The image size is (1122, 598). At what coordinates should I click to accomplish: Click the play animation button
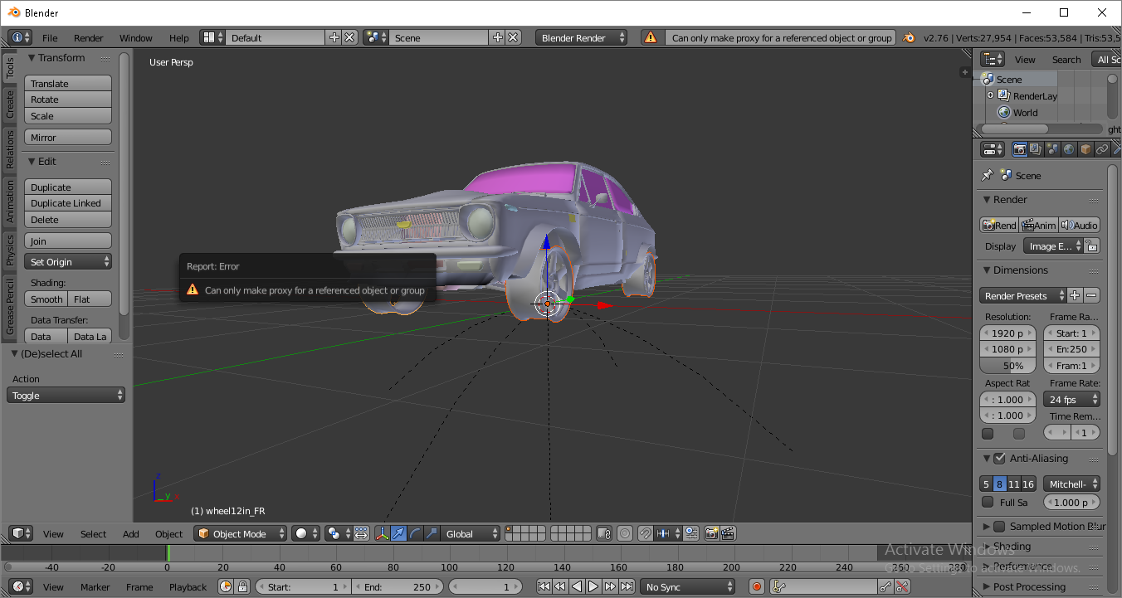[593, 587]
